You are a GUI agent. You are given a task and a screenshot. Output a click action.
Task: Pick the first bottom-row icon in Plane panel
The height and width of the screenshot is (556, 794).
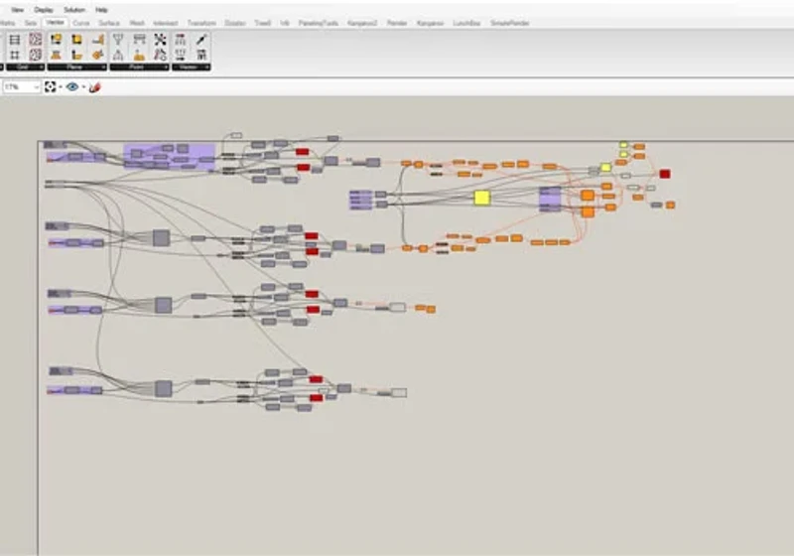57,55
